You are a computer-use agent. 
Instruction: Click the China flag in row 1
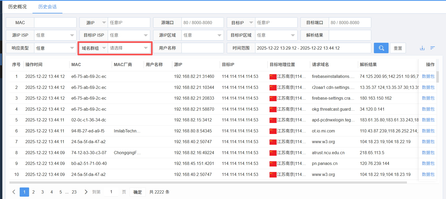click(x=273, y=77)
